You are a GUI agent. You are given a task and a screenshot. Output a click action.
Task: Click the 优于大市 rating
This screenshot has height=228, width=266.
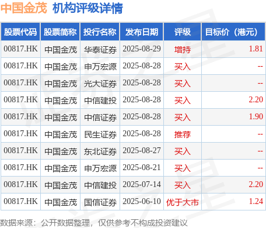[183, 202]
